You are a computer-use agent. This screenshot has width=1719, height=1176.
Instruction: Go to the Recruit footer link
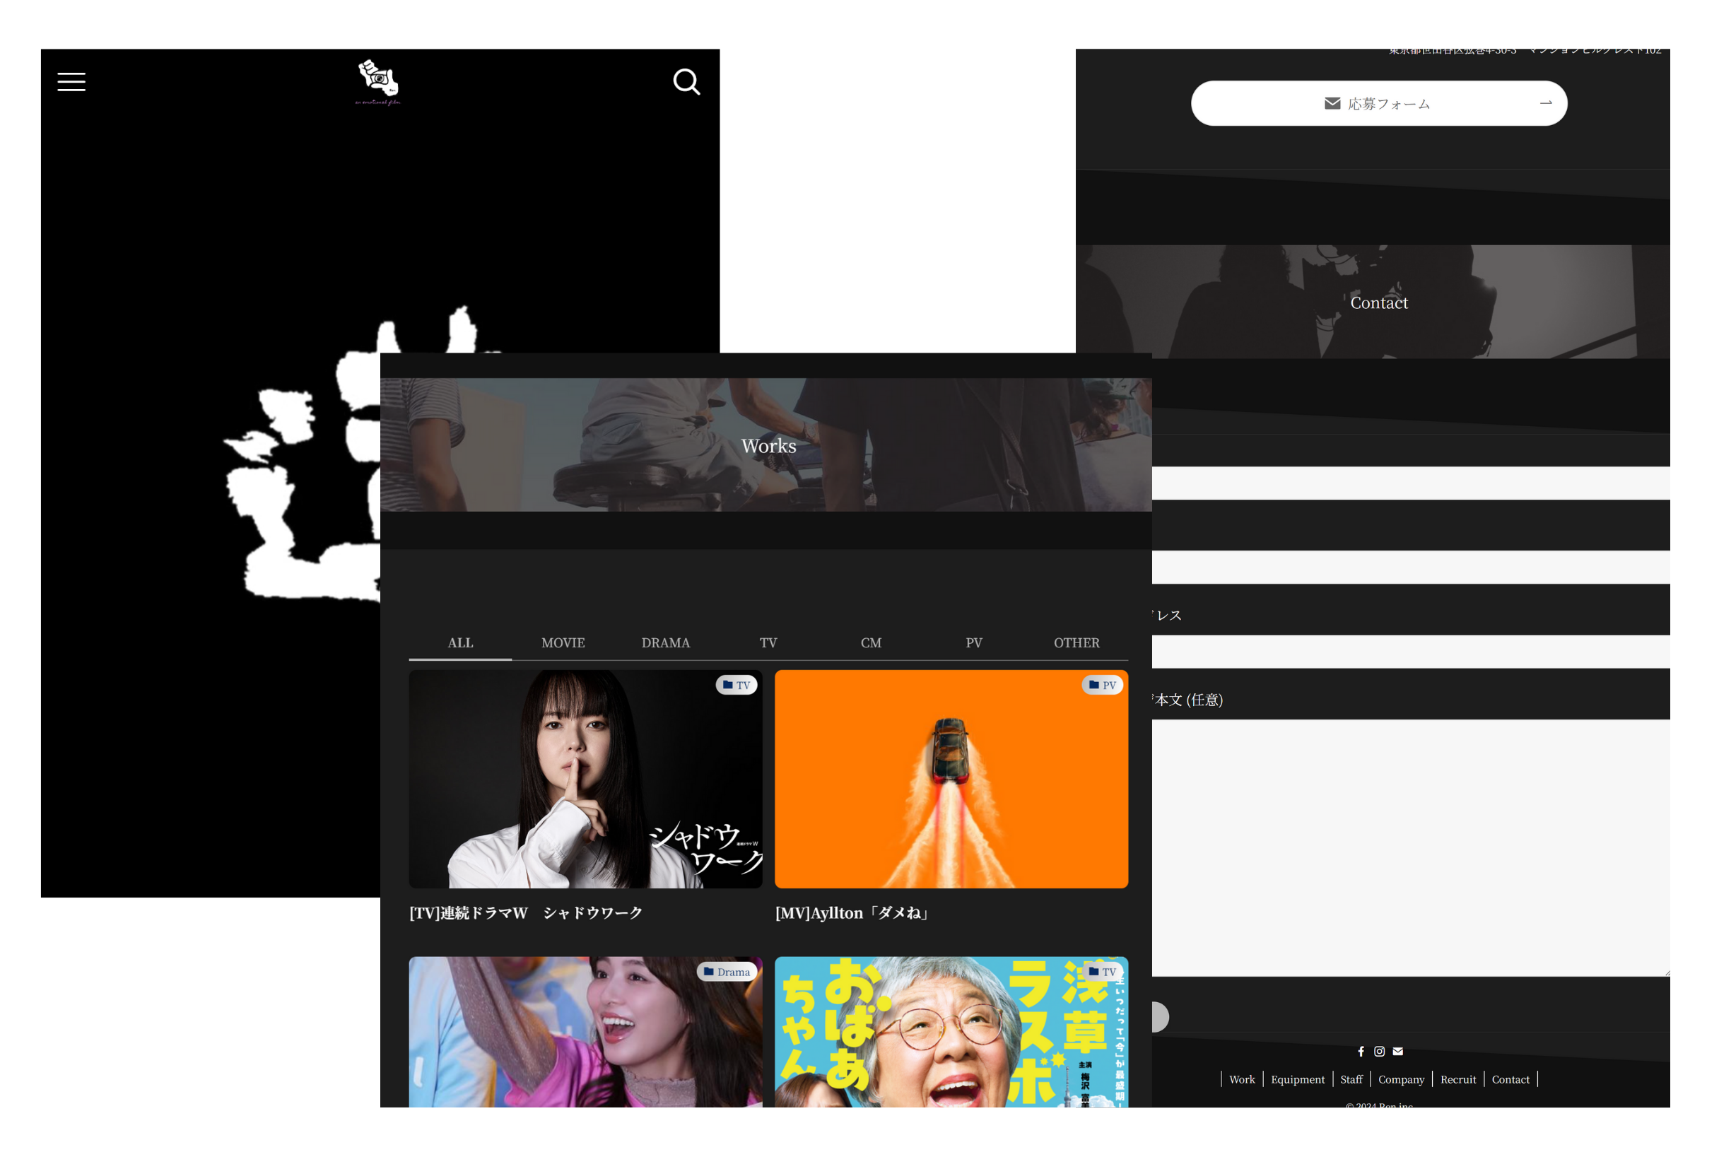tap(1457, 1079)
